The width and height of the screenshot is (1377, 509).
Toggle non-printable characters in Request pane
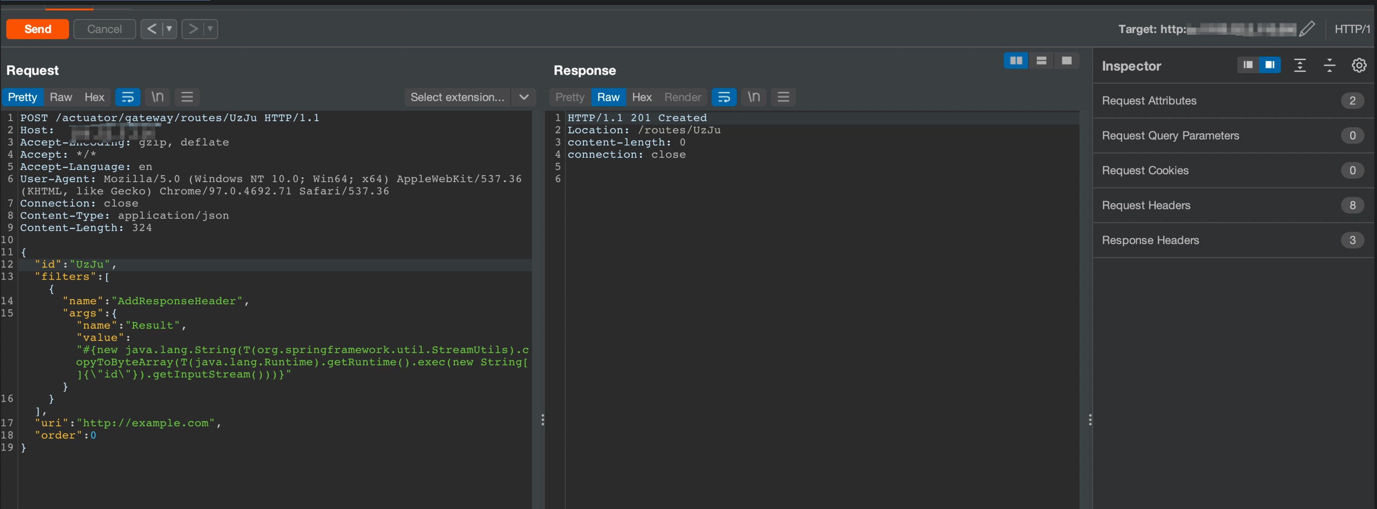pyautogui.click(x=158, y=97)
